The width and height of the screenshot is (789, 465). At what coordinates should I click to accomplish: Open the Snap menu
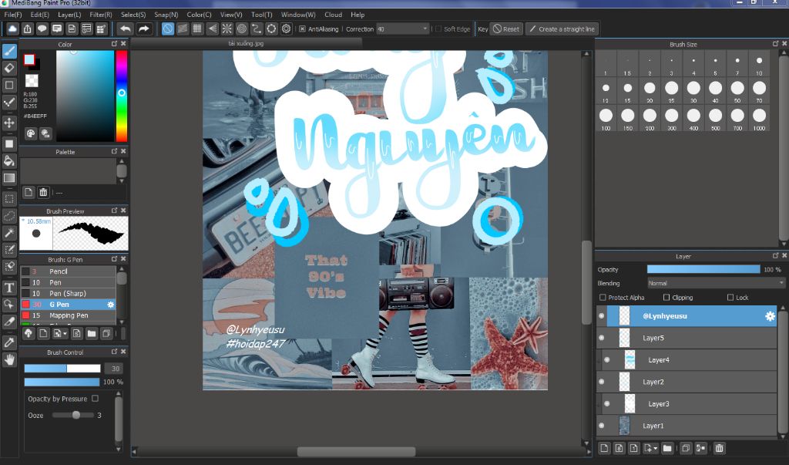tap(166, 15)
